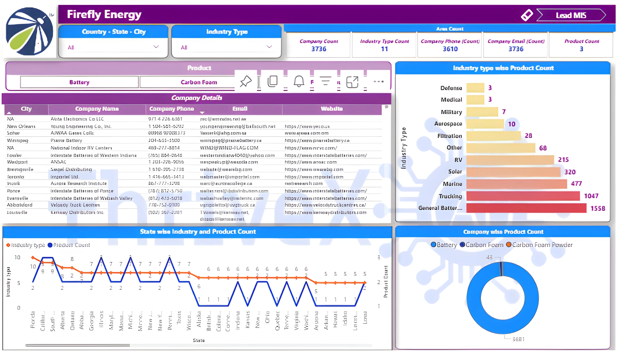Expand the Industry Type dropdown
This screenshot has width=619, height=352.
coord(269,47)
